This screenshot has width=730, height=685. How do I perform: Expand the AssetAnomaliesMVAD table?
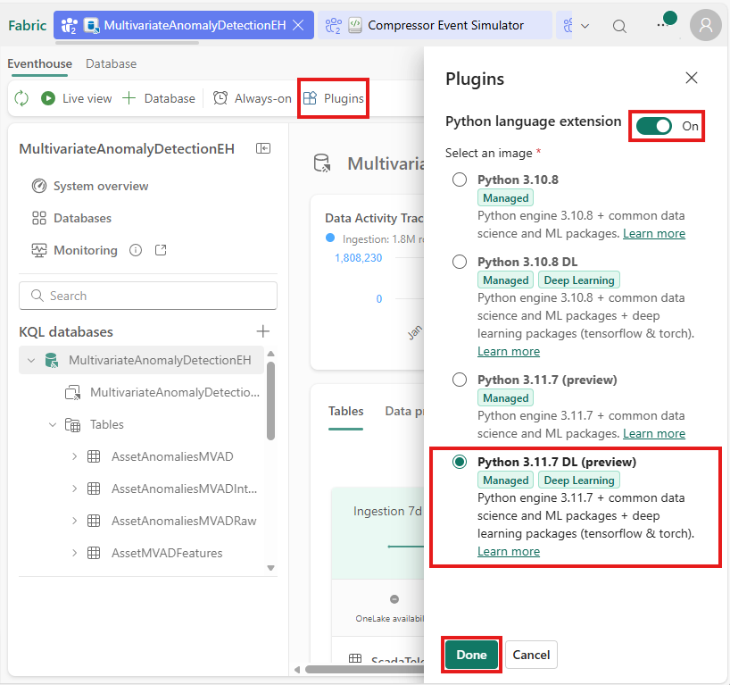74,457
